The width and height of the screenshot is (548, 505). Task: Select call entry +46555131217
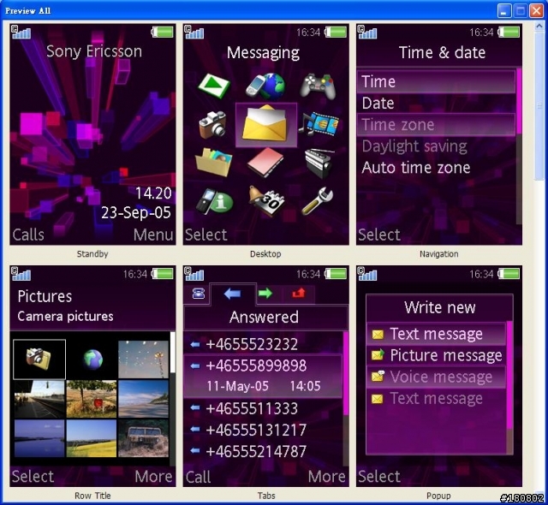263,431
